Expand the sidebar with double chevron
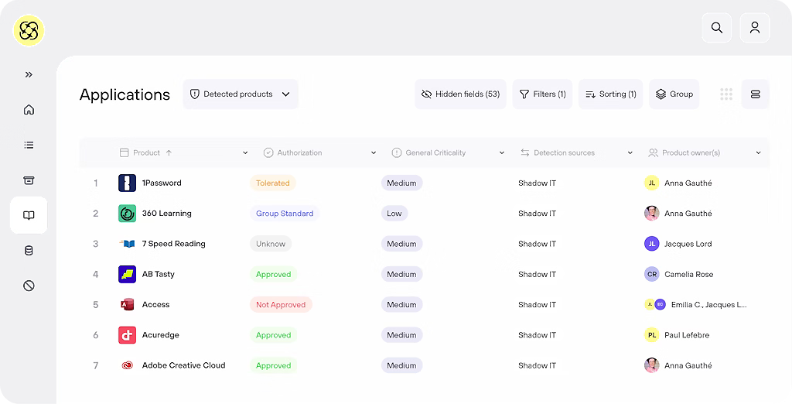The width and height of the screenshot is (792, 404). click(x=29, y=75)
